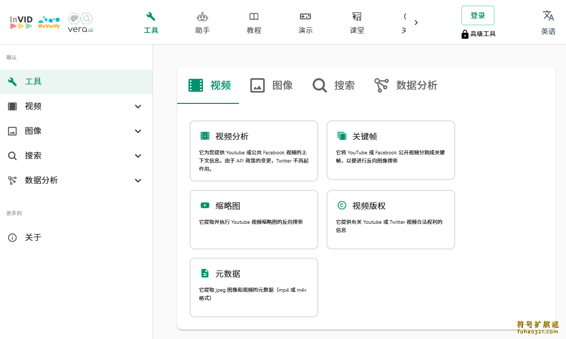Expand the 视频 sidebar section chevron

pos(138,106)
